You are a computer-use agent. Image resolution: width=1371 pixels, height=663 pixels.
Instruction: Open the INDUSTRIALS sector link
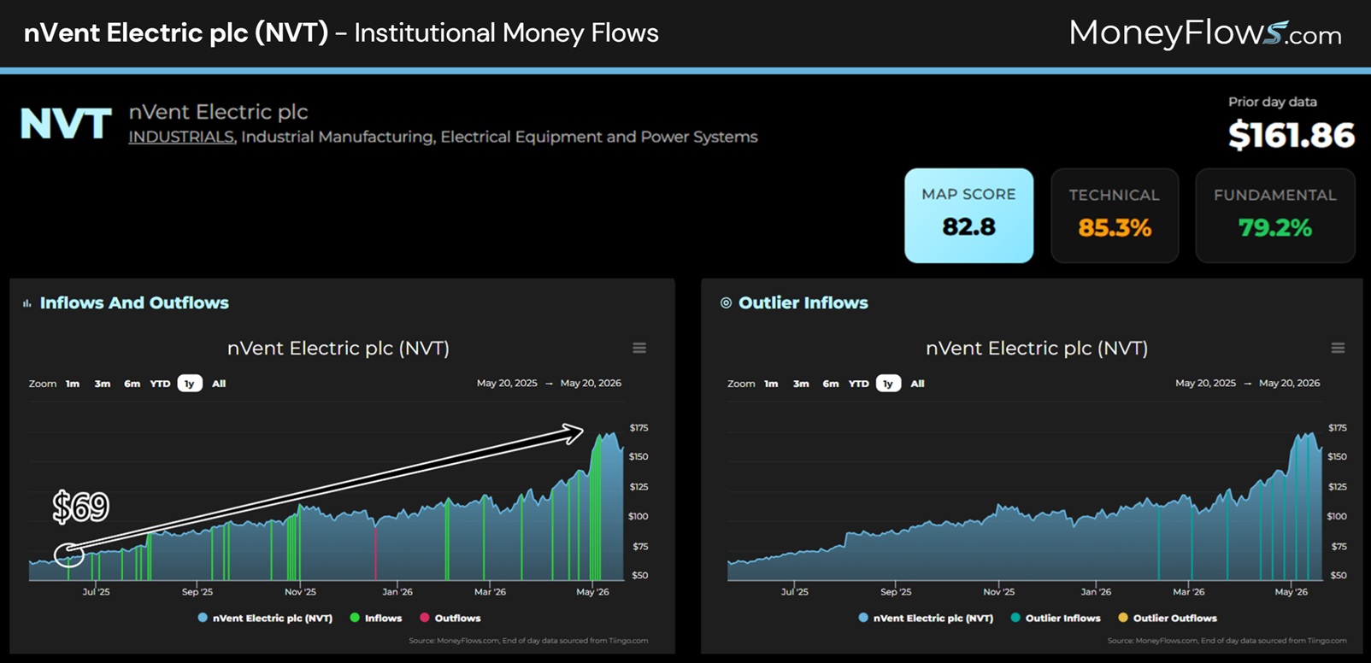pos(182,137)
